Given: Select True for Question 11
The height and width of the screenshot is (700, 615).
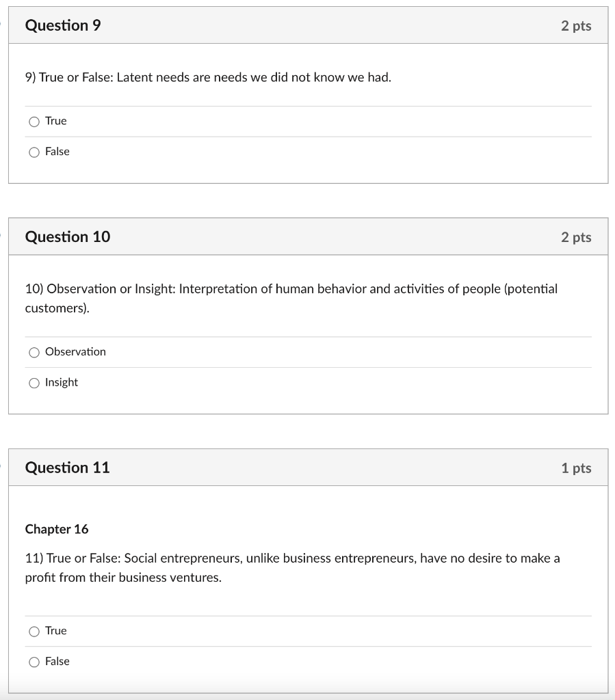Looking at the screenshot, I should [x=34, y=631].
